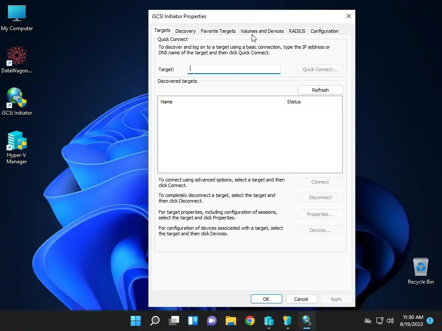The width and height of the screenshot is (442, 331).
Task: Click the Apply button
Action: pos(336,299)
